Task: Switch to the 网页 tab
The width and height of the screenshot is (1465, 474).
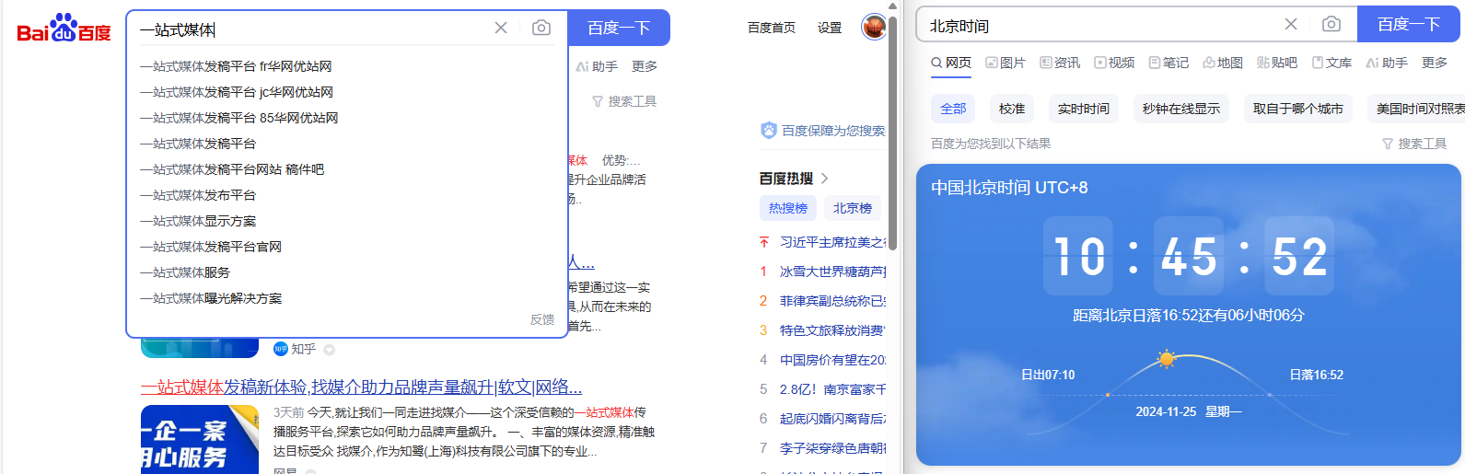Action: [951, 63]
